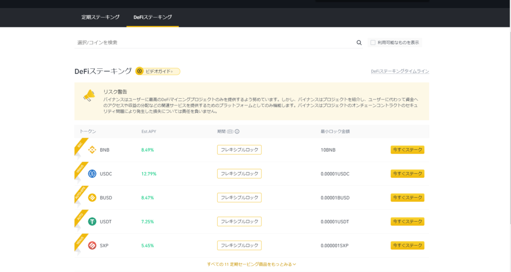The width and height of the screenshot is (511, 272).
Task: Click 今すぐステーク for USDC
Action: [407, 174]
